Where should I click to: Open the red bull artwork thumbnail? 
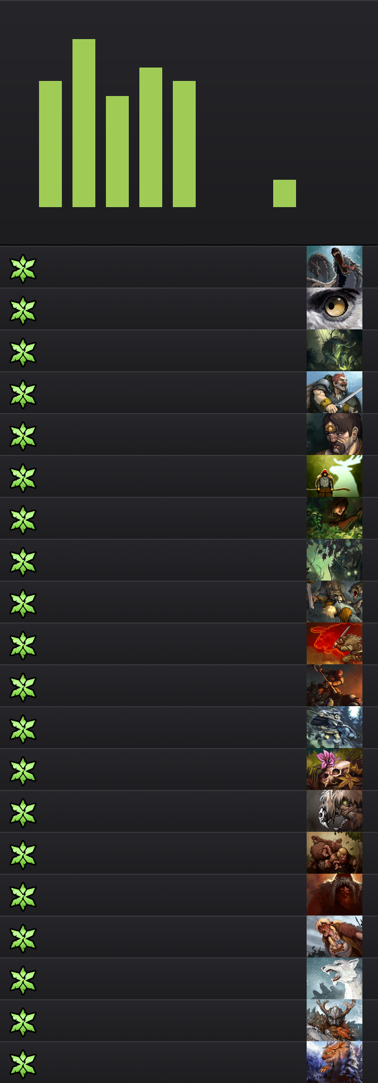click(x=335, y=644)
